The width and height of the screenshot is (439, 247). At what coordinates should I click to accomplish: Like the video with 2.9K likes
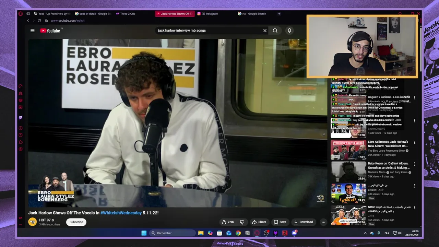tap(228, 222)
